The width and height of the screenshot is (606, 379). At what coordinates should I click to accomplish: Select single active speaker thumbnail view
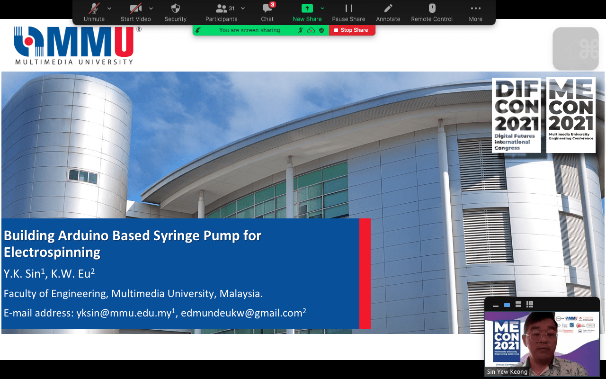[507, 305]
